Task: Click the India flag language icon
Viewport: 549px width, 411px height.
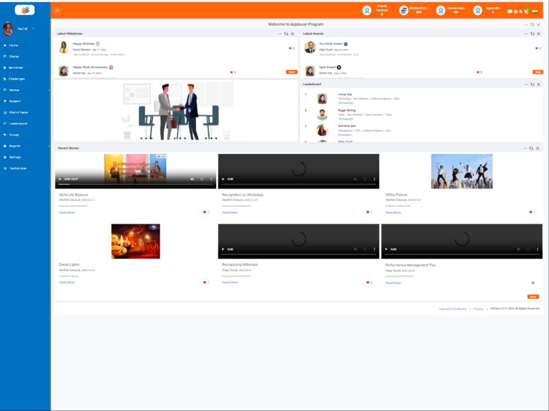Action: coord(535,12)
